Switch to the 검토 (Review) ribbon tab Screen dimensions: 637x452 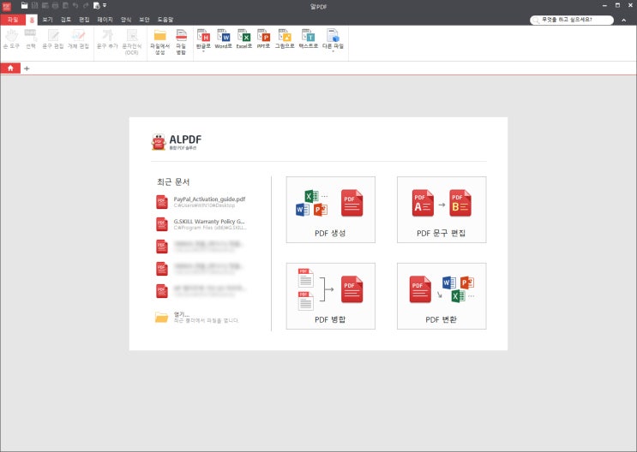pyautogui.click(x=66, y=20)
